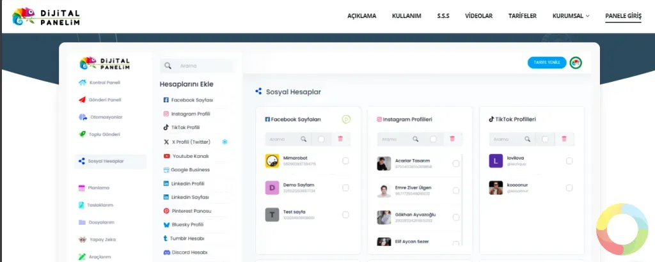
Task: Click the colorful ring widget at bottom right
Action: [x=622, y=229]
